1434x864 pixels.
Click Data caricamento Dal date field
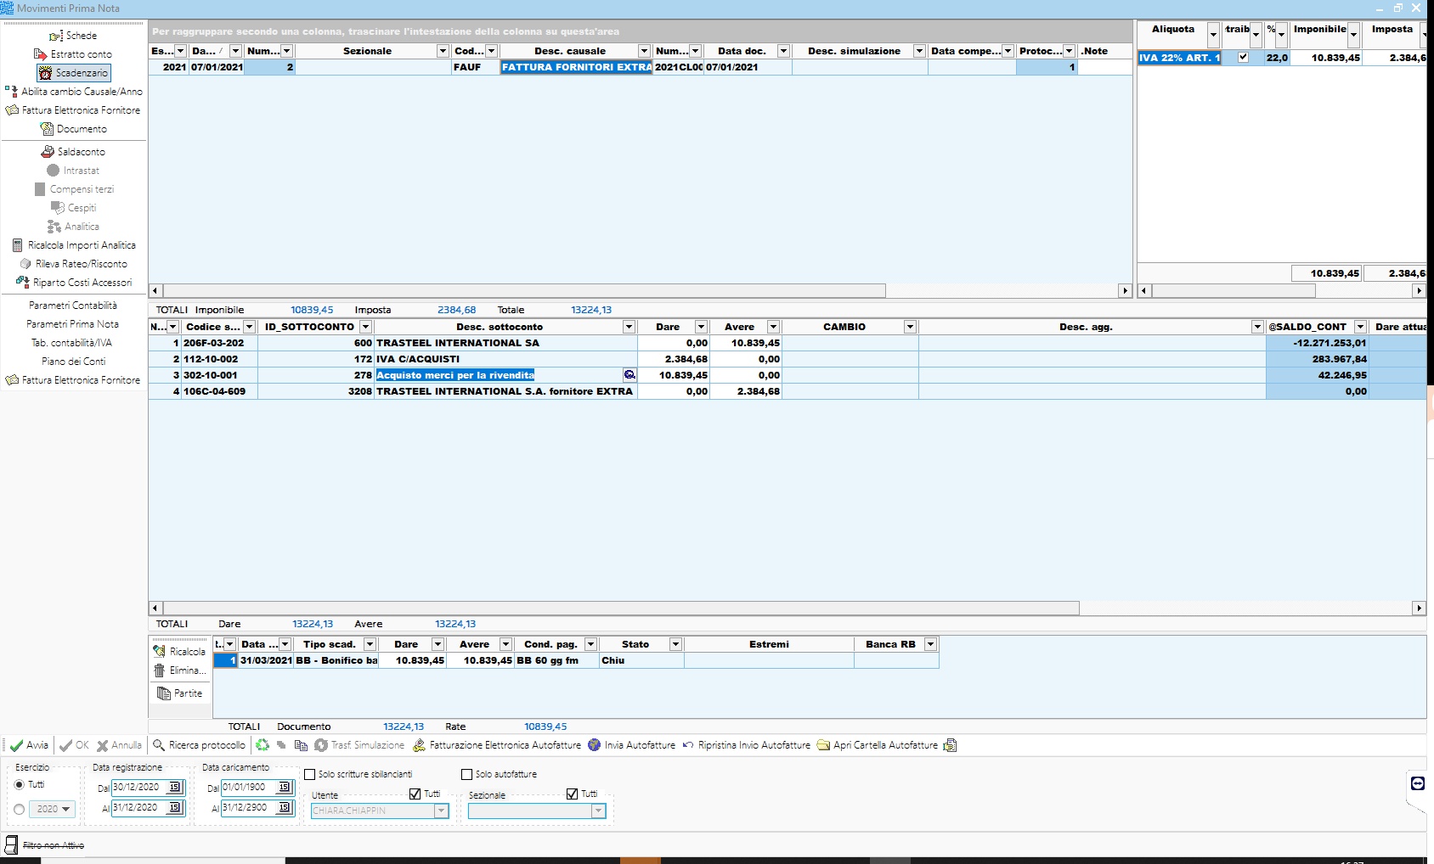[x=249, y=788]
